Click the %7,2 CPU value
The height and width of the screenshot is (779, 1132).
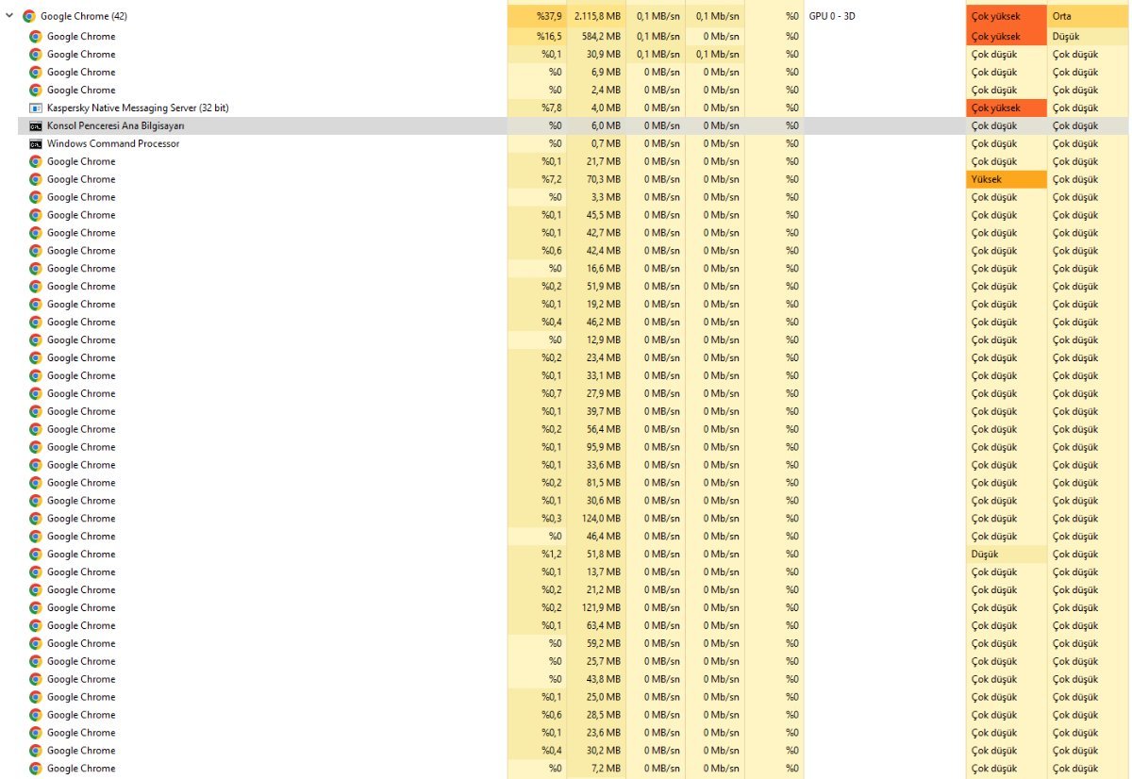551,179
